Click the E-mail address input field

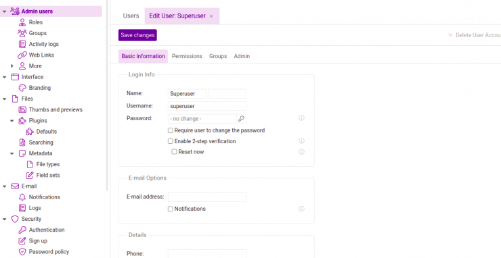pyautogui.click(x=207, y=197)
